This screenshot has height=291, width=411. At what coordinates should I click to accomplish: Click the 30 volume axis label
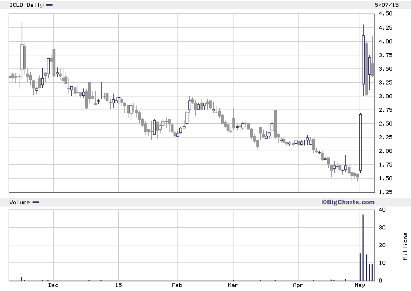[x=382, y=227]
